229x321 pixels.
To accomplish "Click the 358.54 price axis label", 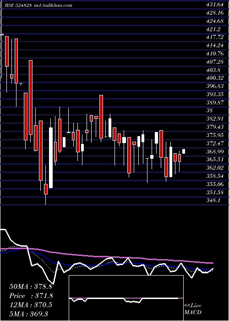I will point(215,176).
